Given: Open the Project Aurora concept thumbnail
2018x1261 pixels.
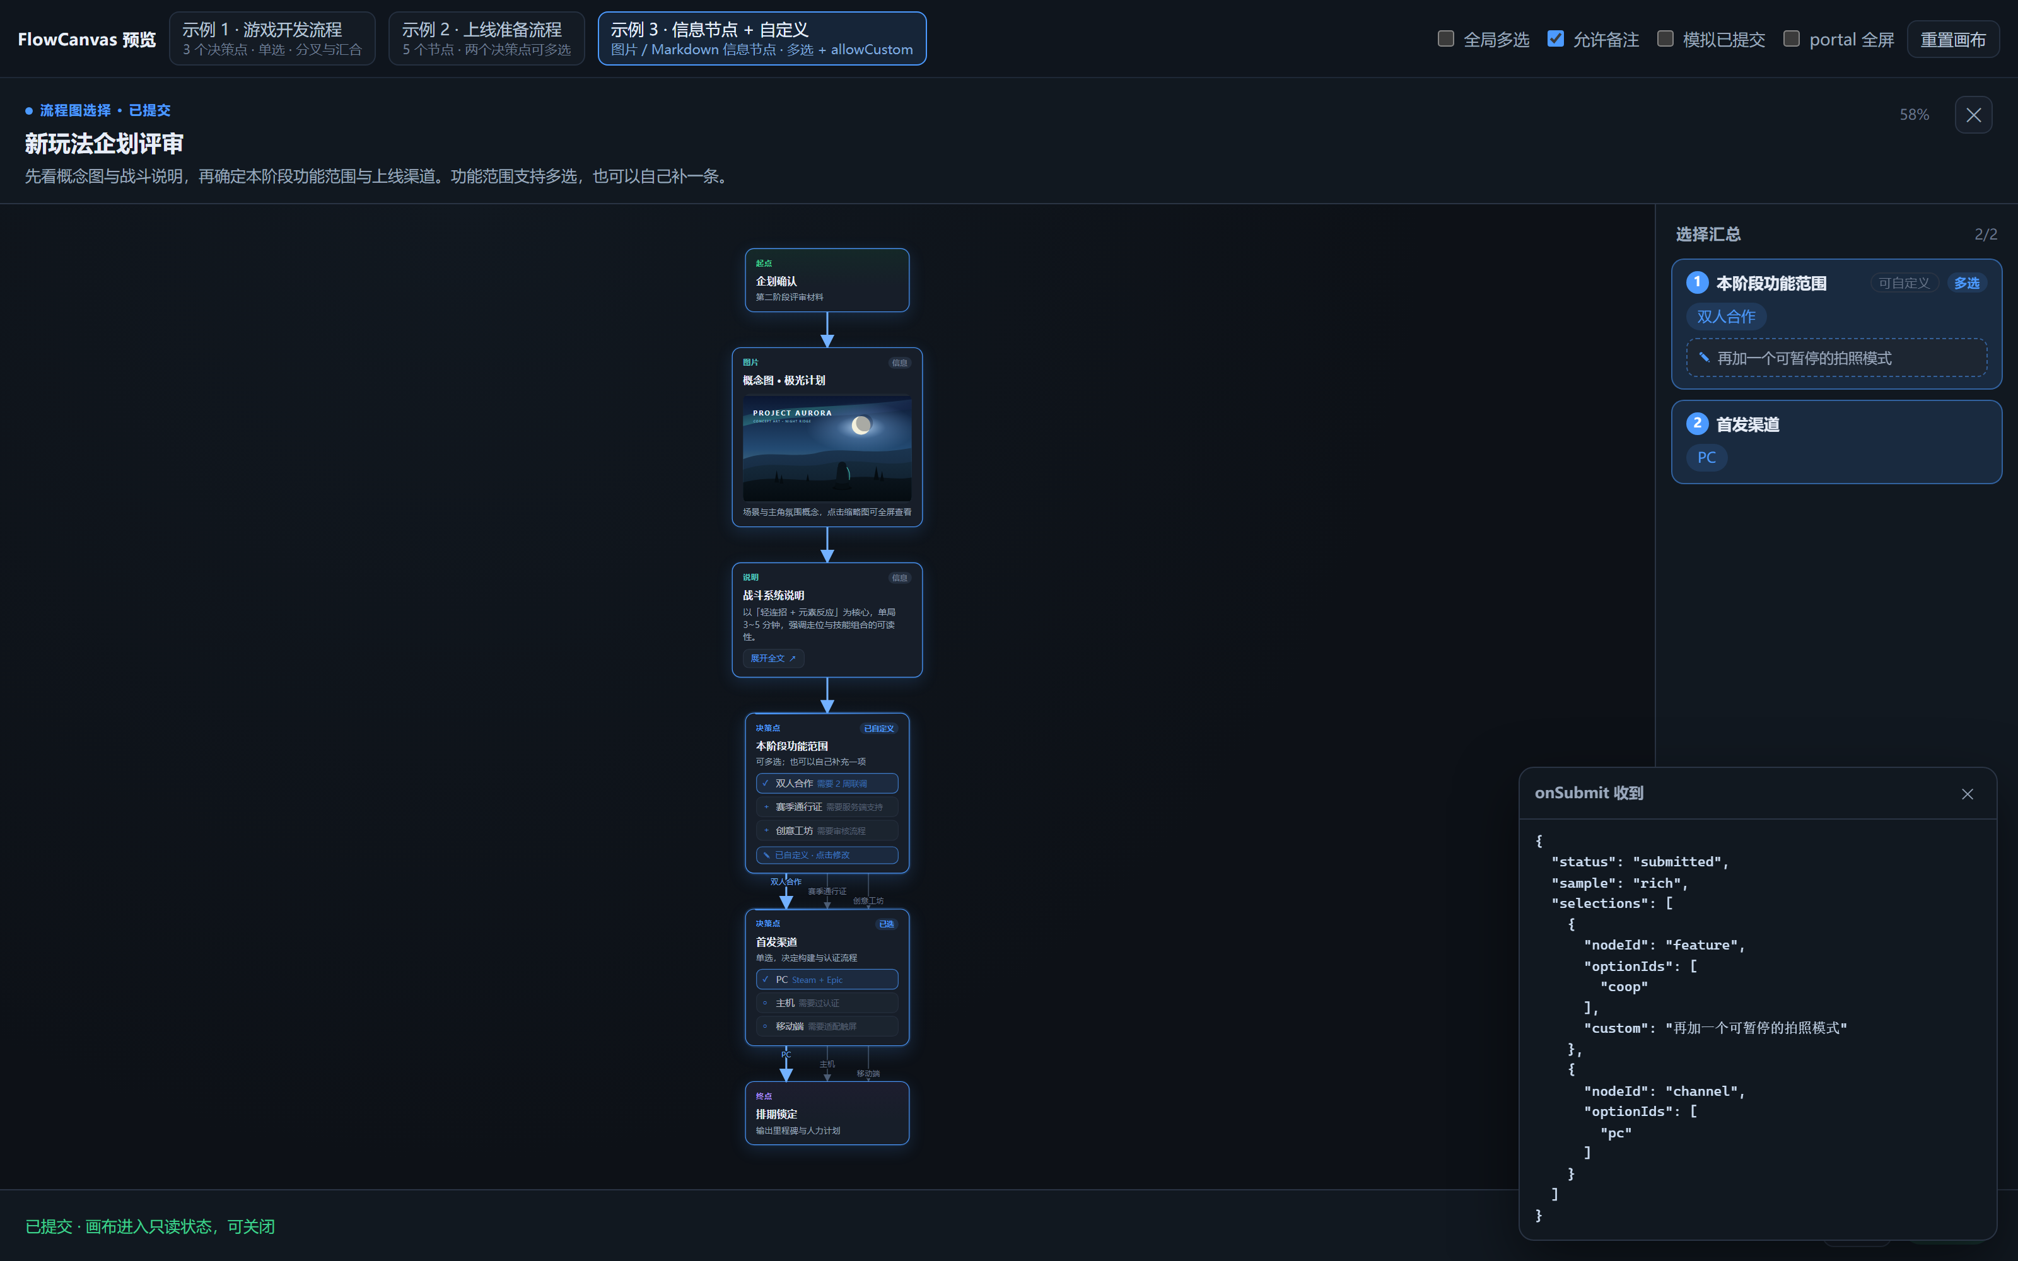Looking at the screenshot, I should pyautogui.click(x=827, y=448).
